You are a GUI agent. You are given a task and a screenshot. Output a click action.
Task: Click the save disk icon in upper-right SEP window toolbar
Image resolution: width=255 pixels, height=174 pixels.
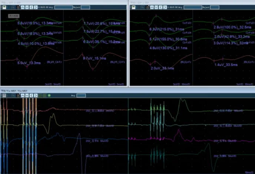point(148,7)
